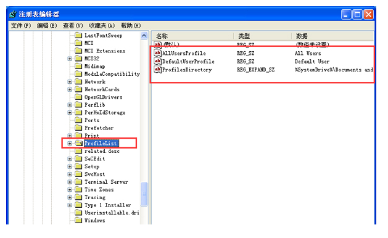Click the 数据 column header
Viewport: 388px width, 238px height.
[332, 36]
